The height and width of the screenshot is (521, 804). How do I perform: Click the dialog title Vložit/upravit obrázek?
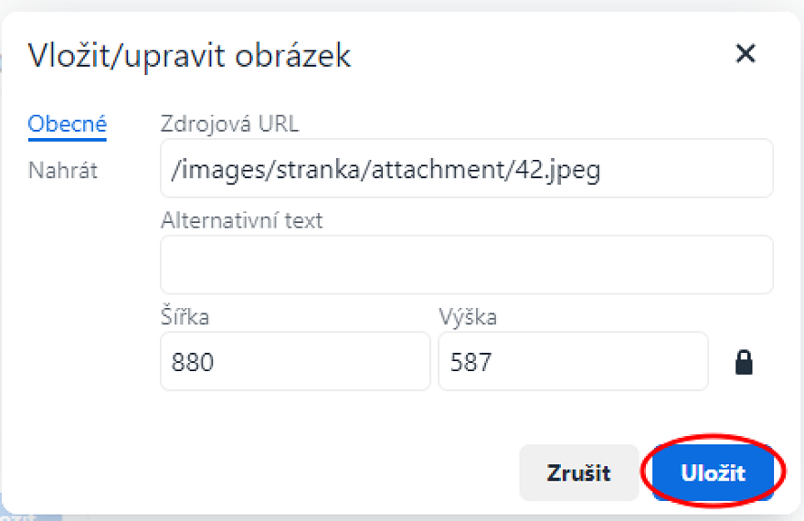click(x=189, y=56)
